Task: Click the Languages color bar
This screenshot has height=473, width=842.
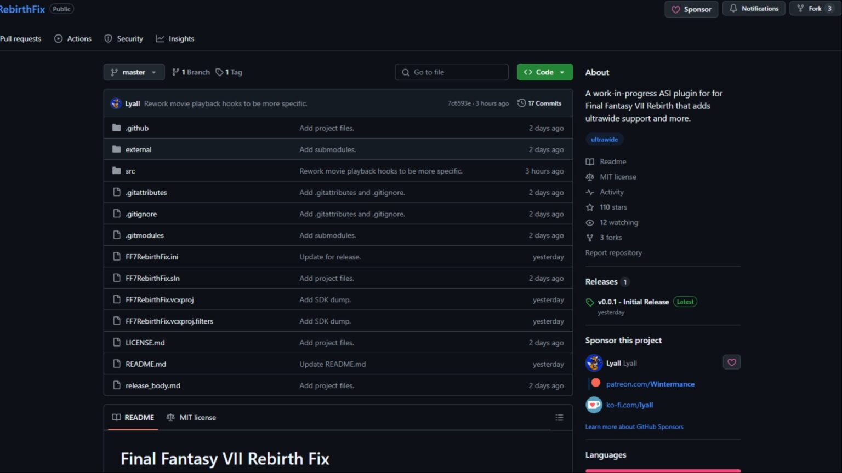Action: 662,470
